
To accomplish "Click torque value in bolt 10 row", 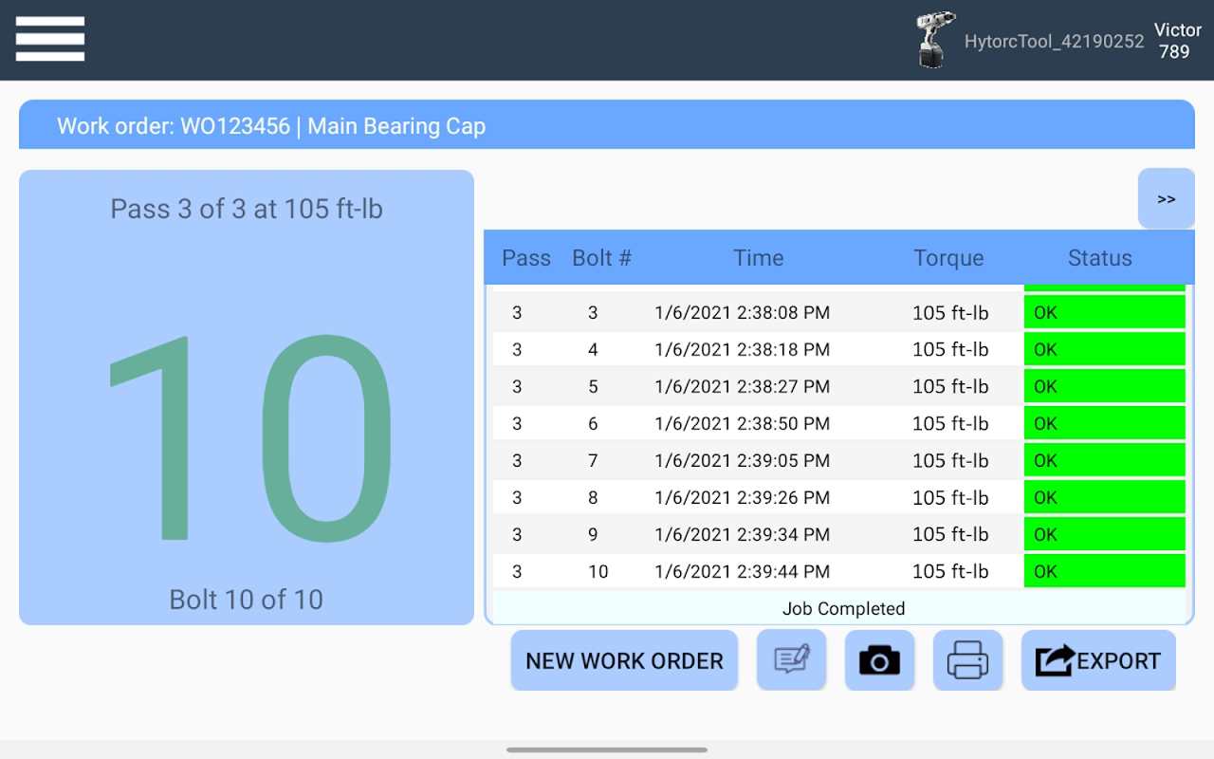I will 950,571.
